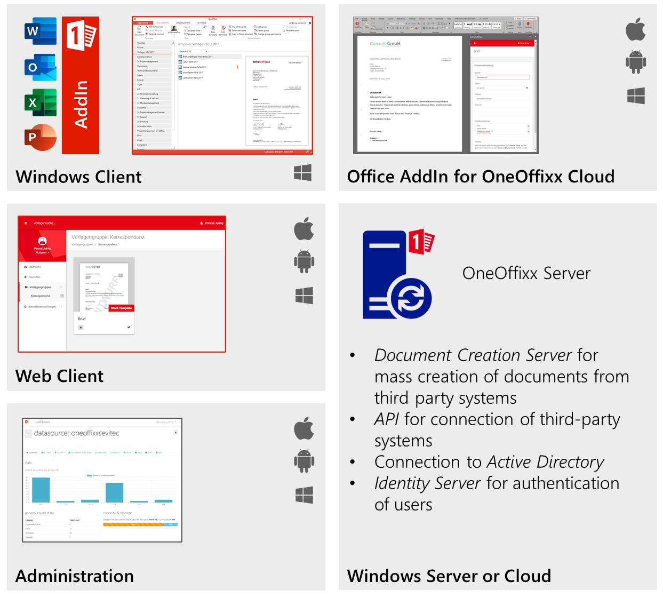Screen dimensions: 663x598
Task: Click the OneOffixx icon in Word ribbon
Action: (357, 25)
